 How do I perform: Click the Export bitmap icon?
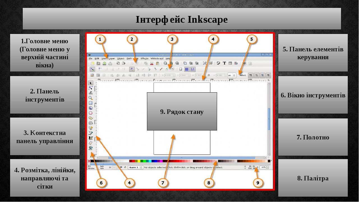[x=124, y=63]
